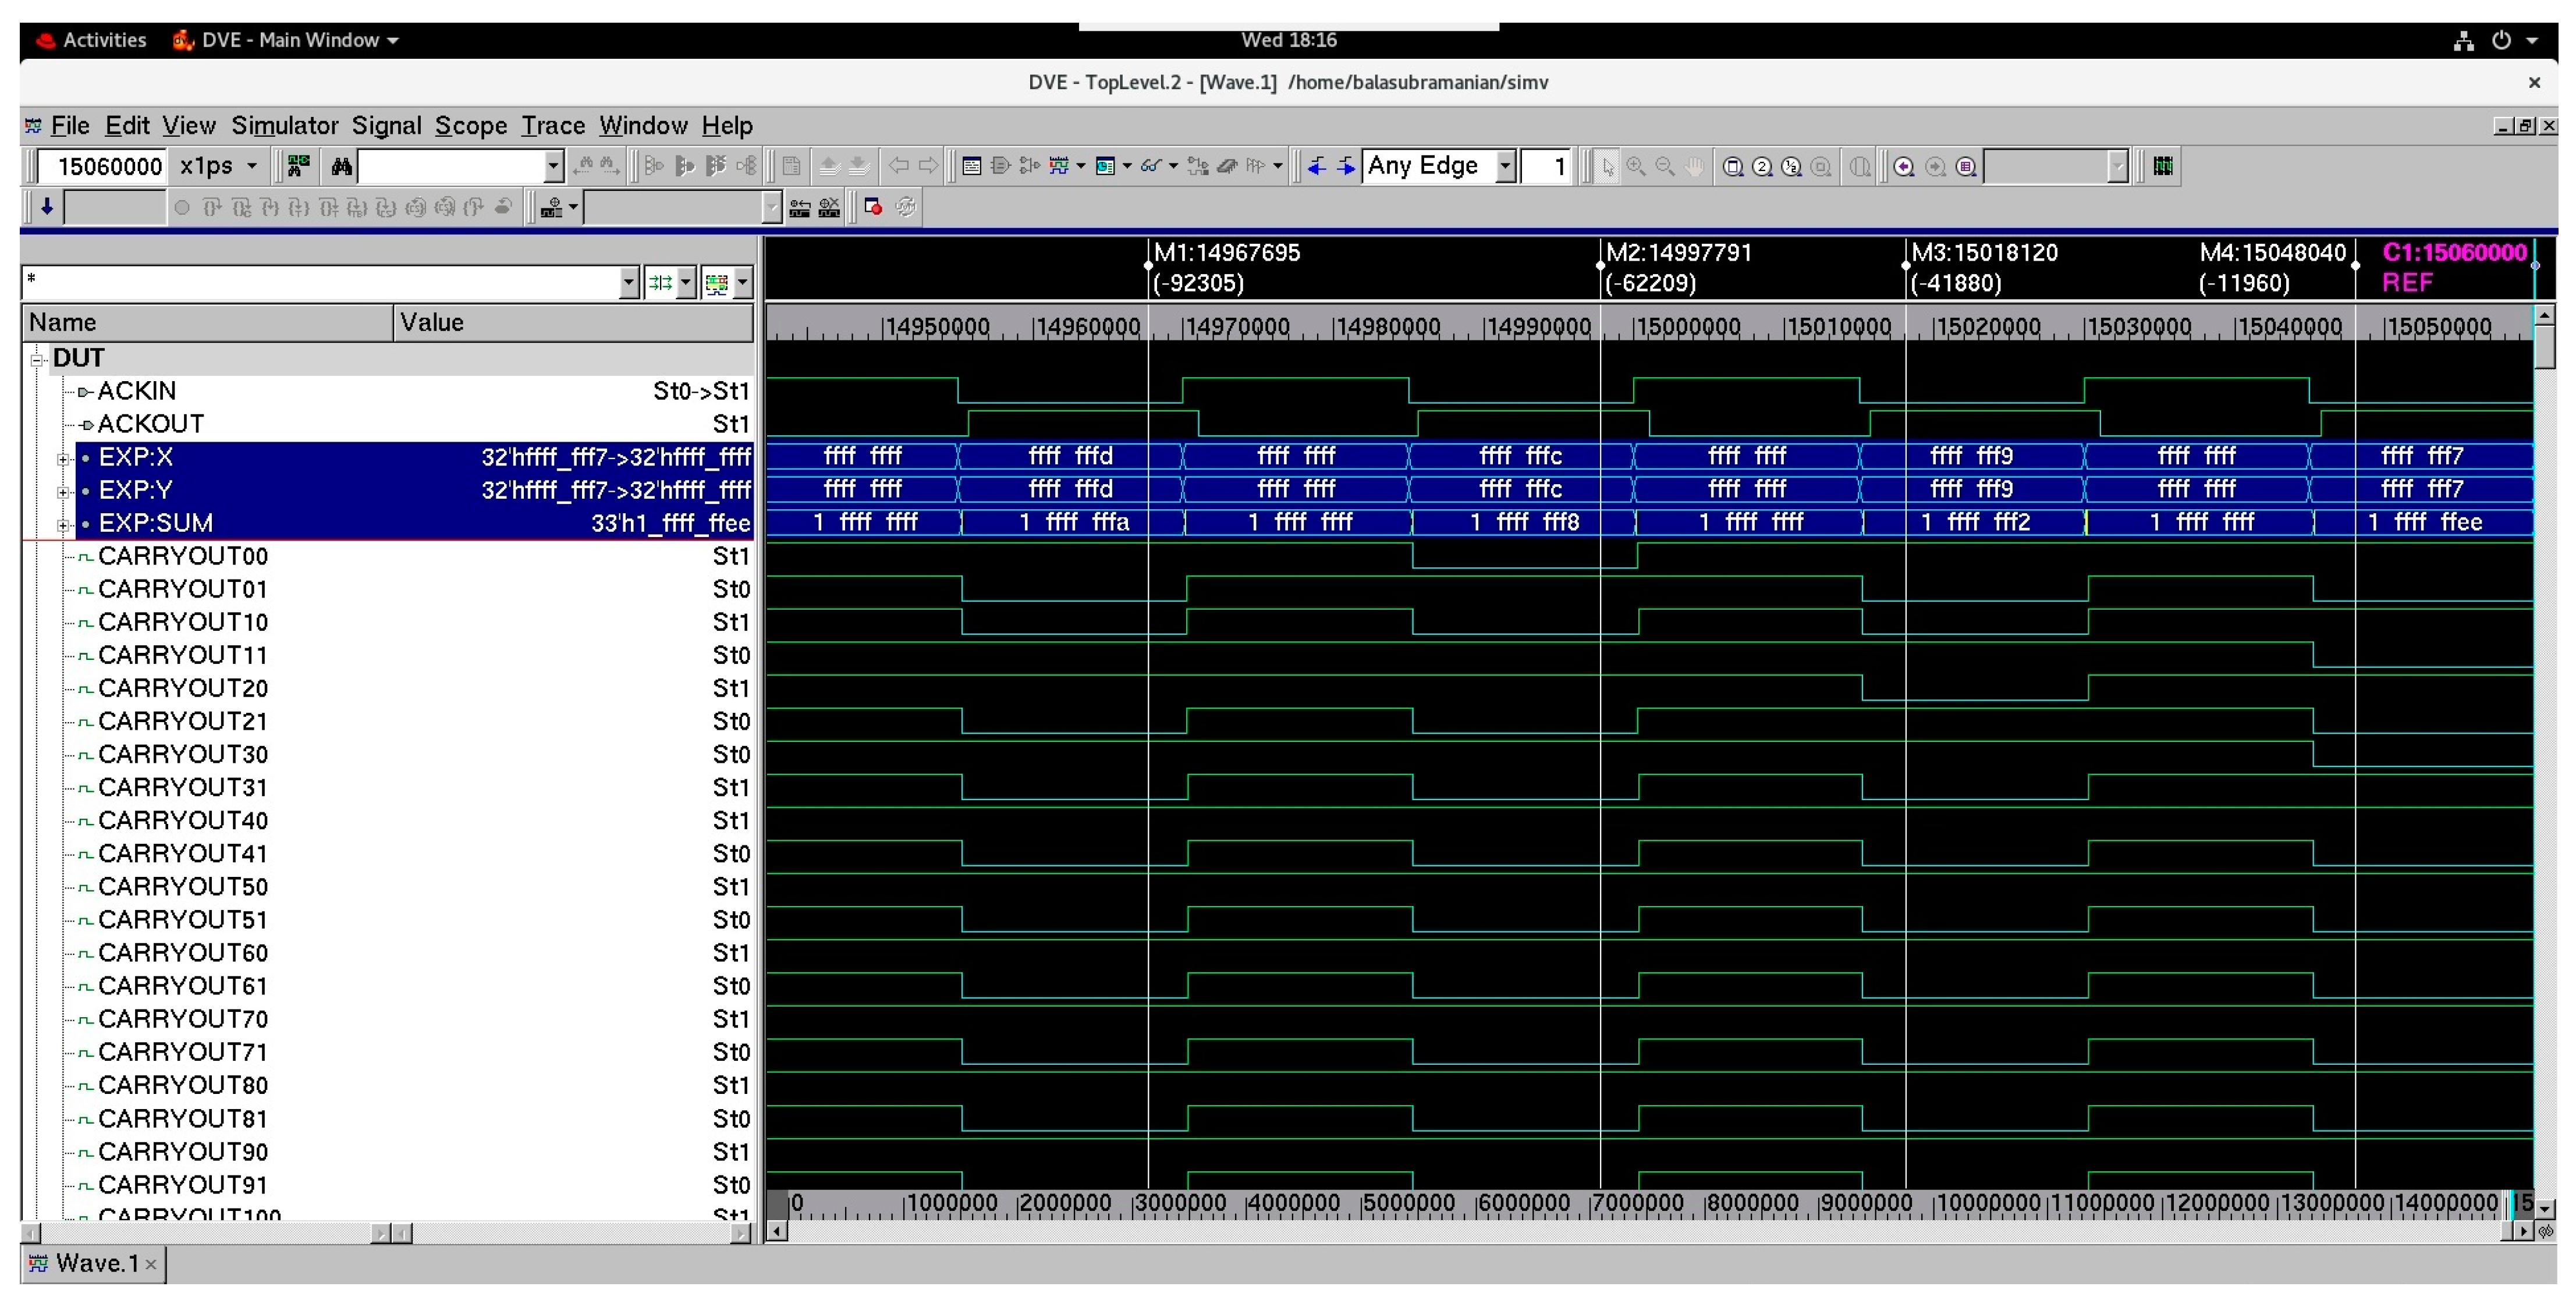The image size is (2576, 1304).
Task: Expand the EXP:X bus signal
Action: coord(62,459)
